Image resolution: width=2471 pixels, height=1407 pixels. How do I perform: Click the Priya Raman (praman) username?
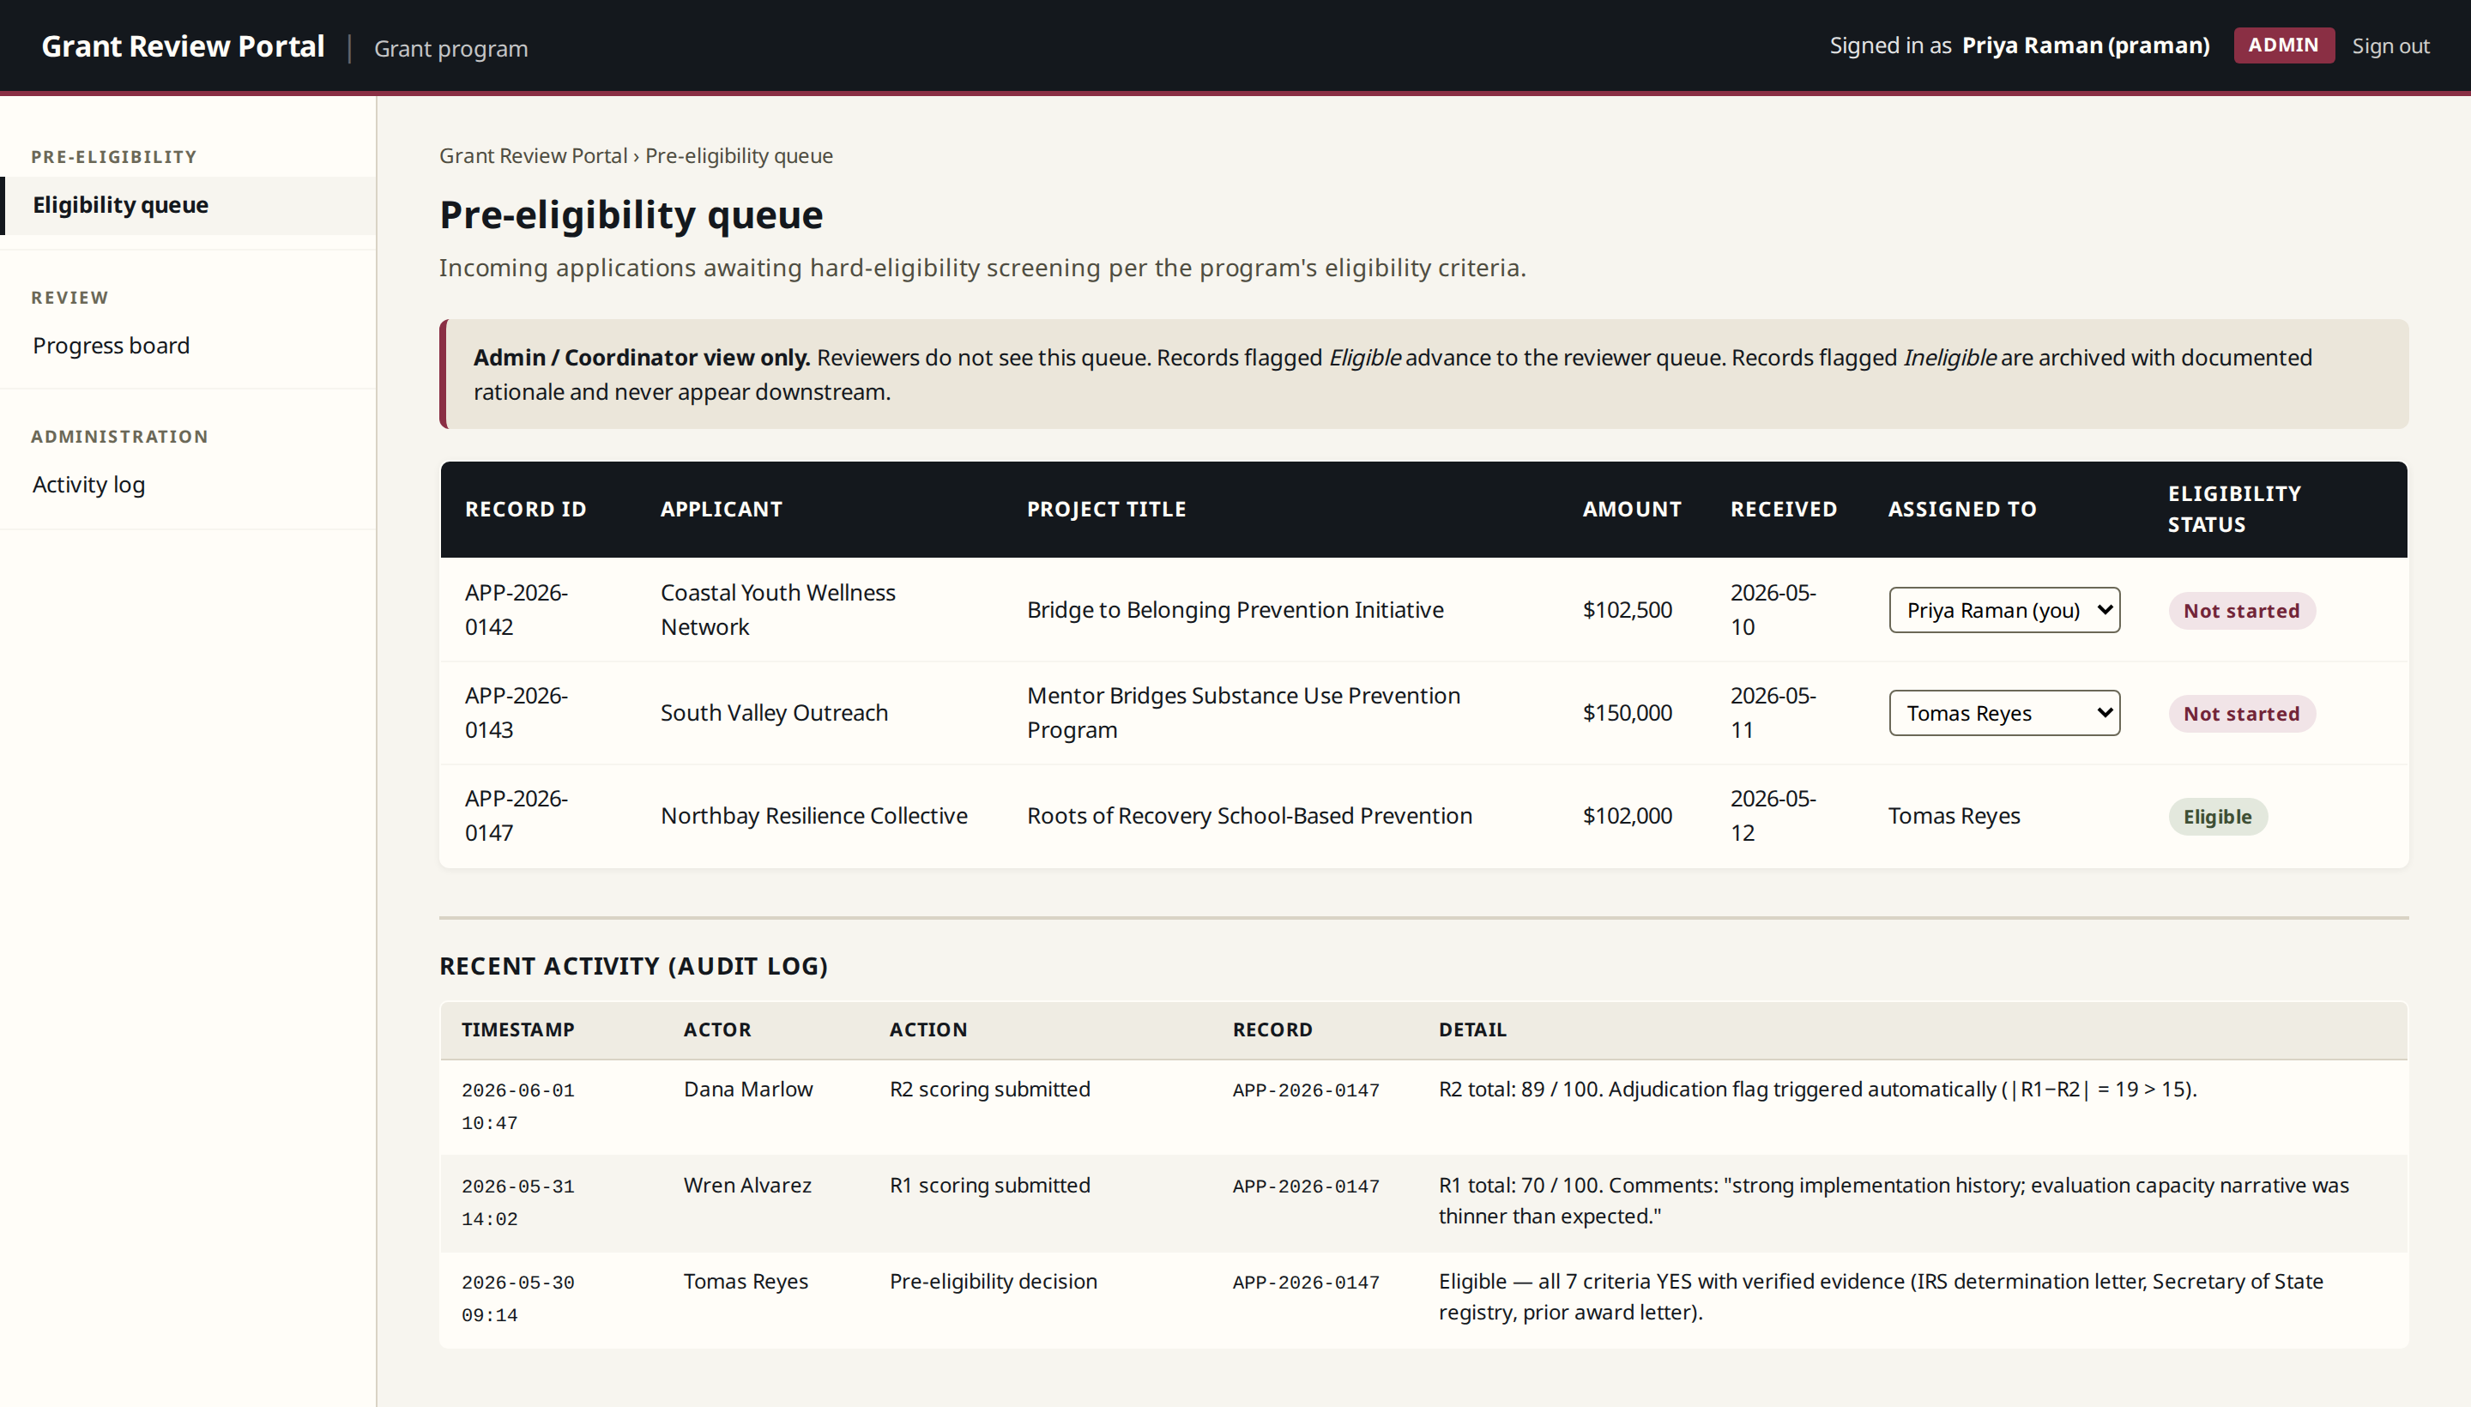coord(2086,45)
